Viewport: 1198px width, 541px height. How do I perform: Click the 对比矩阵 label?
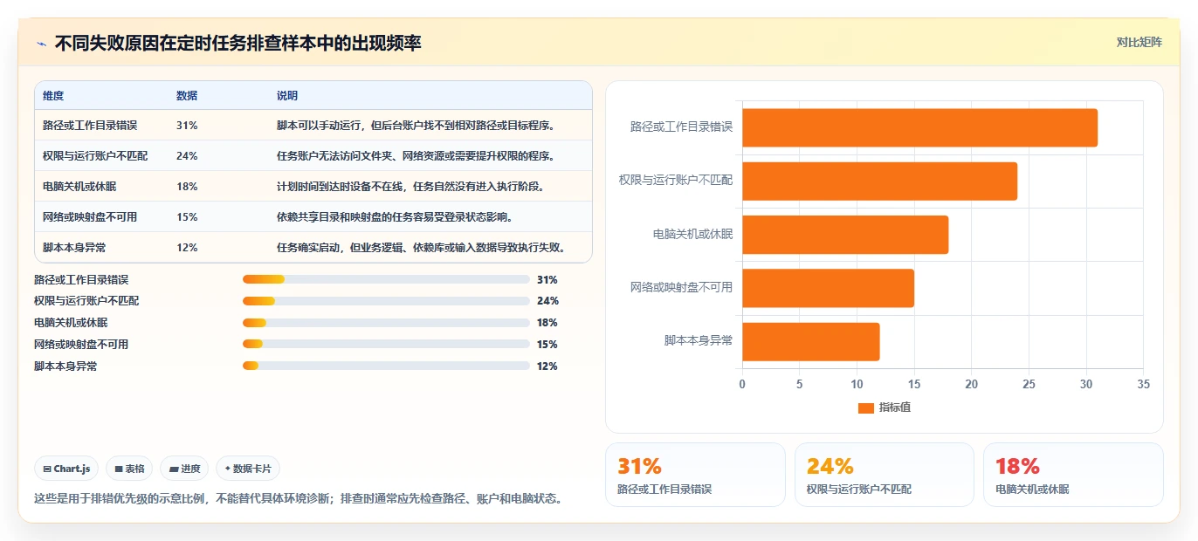click(1139, 42)
